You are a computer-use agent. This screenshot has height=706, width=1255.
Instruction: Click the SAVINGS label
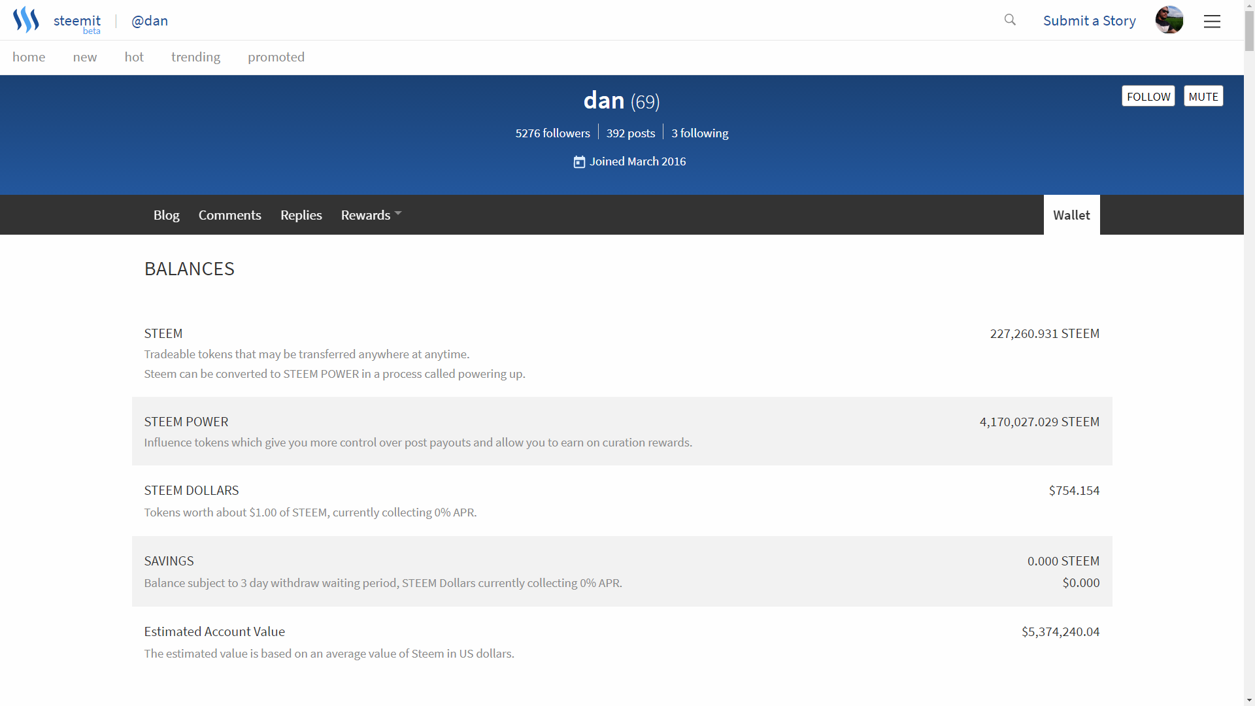coord(169,561)
